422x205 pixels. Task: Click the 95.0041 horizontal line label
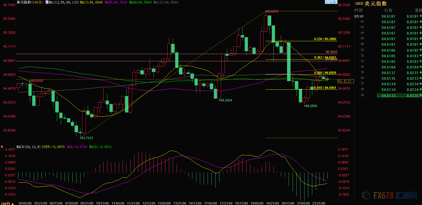point(332,52)
